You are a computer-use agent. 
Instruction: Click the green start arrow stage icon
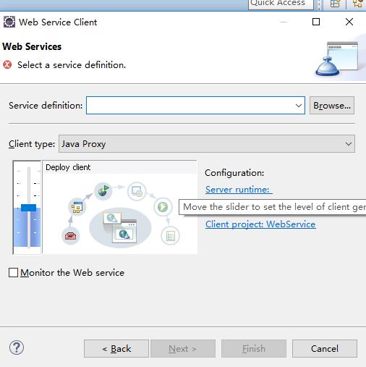coord(163,207)
